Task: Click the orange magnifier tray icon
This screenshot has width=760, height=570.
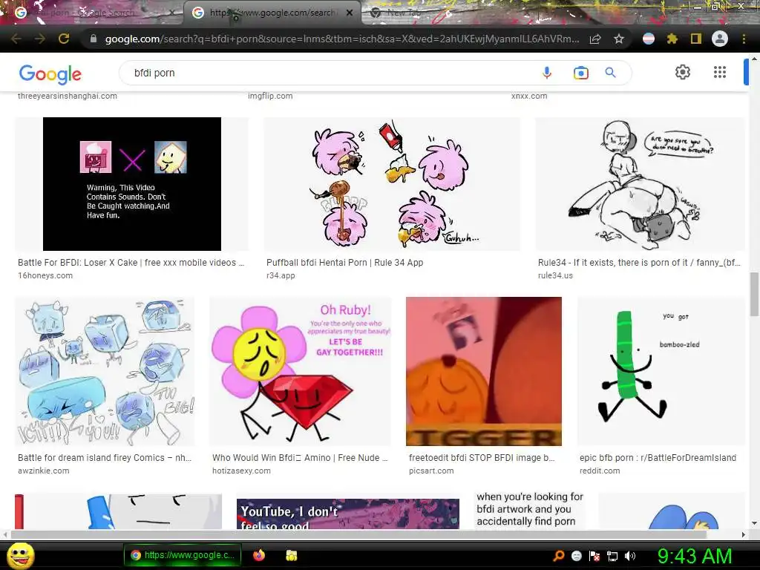Action: tap(559, 556)
